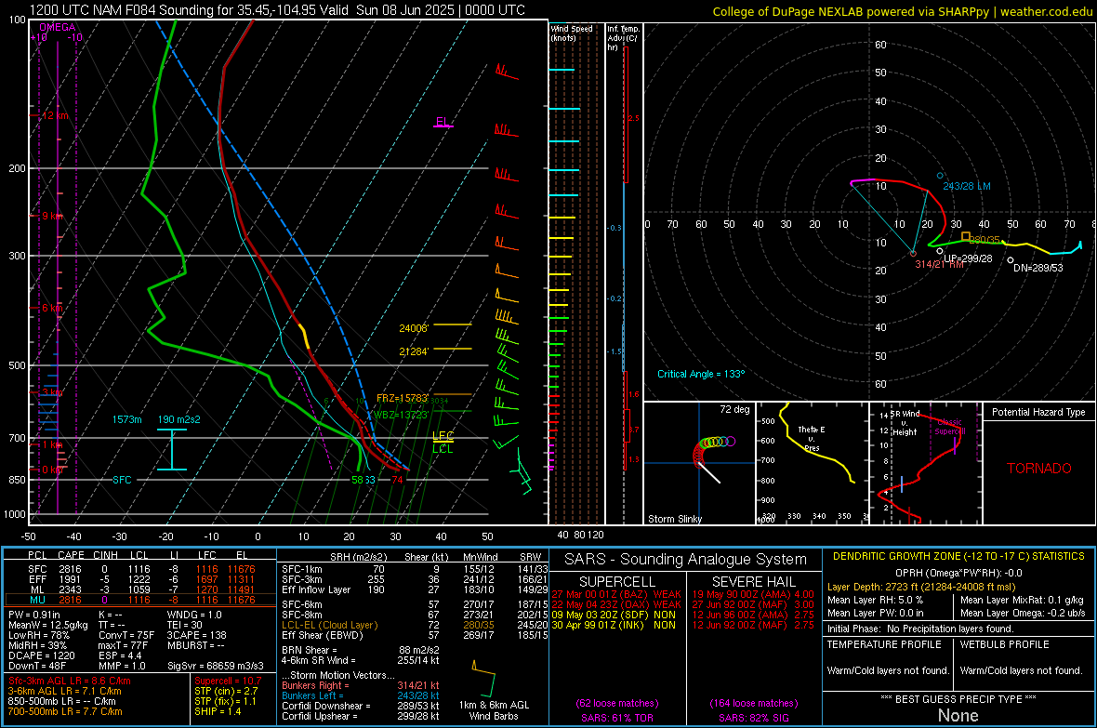Click the 'WBZ=13223'' wet-bulb zero label
Viewport: 1097px width, 728px height.
coord(401,415)
